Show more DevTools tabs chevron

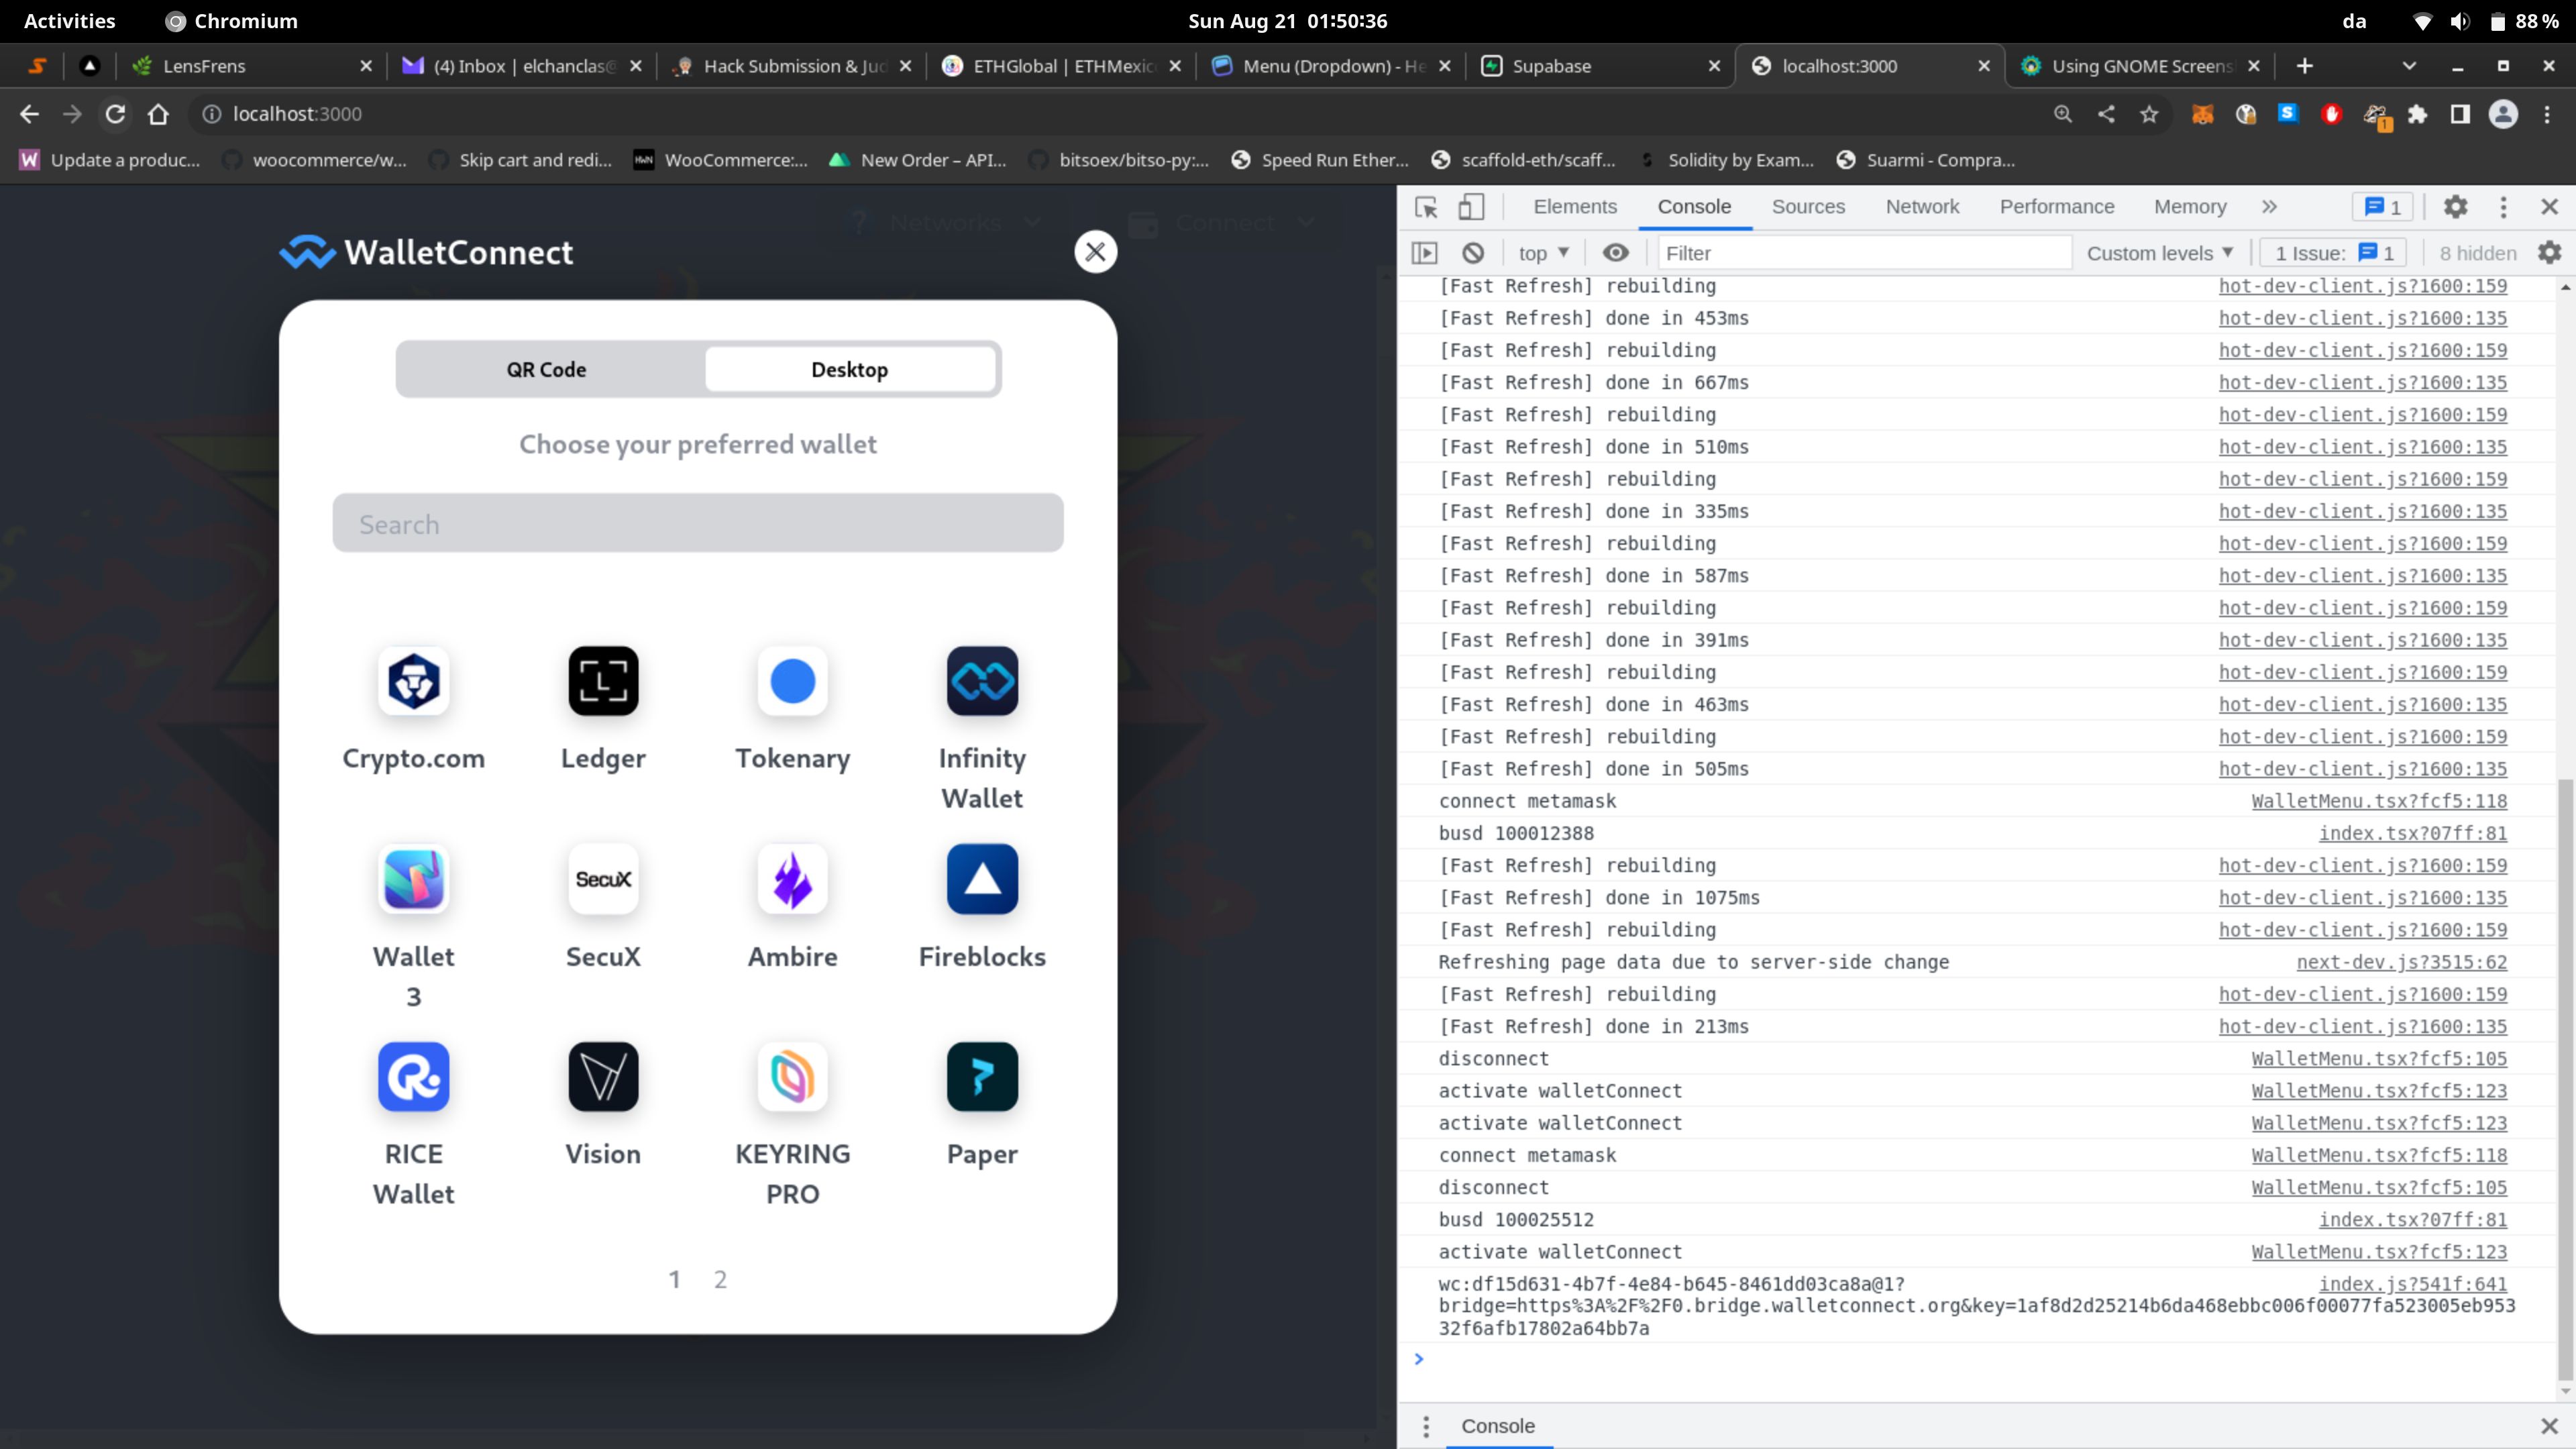coord(2269,207)
